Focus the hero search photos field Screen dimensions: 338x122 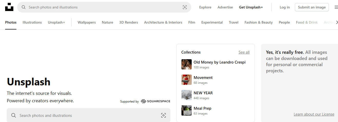(x=89, y=115)
